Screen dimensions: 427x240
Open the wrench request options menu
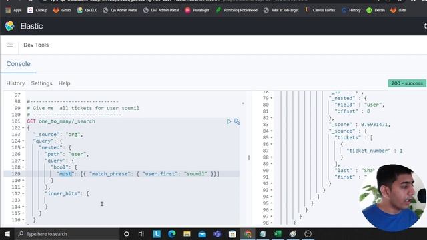point(237,121)
